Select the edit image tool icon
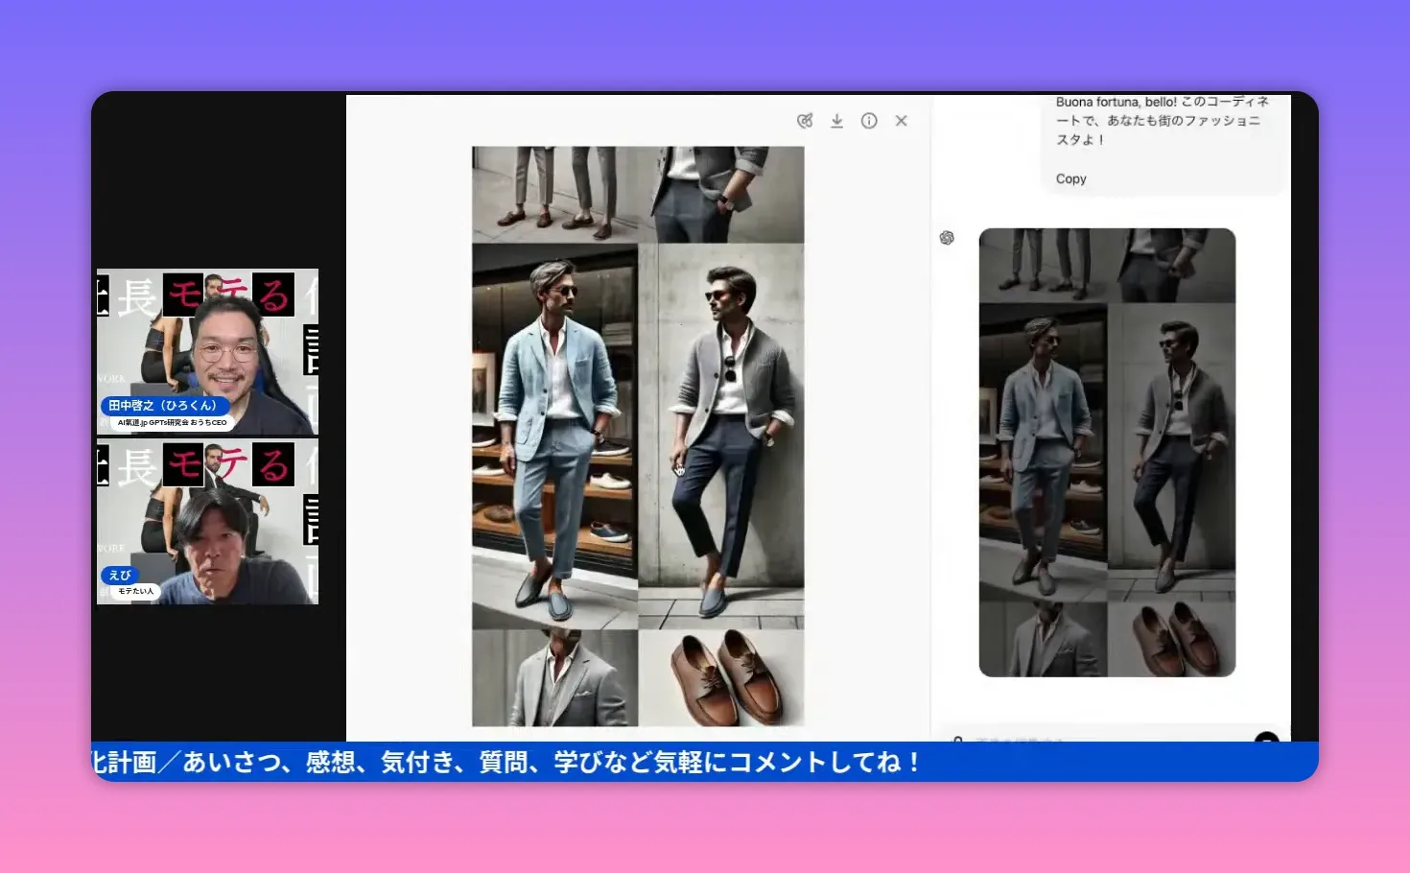The image size is (1410, 873). click(x=805, y=120)
